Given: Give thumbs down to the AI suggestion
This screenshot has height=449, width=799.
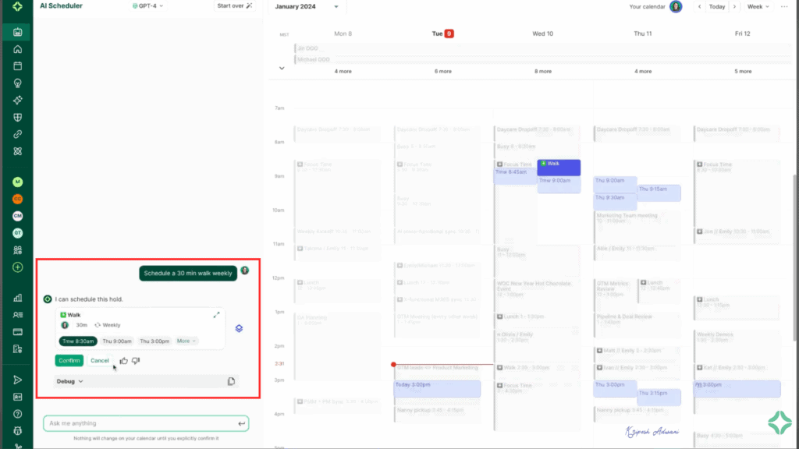Looking at the screenshot, I should (x=135, y=360).
